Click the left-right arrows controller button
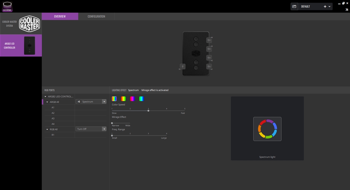The image size is (350, 190). tap(196, 68)
